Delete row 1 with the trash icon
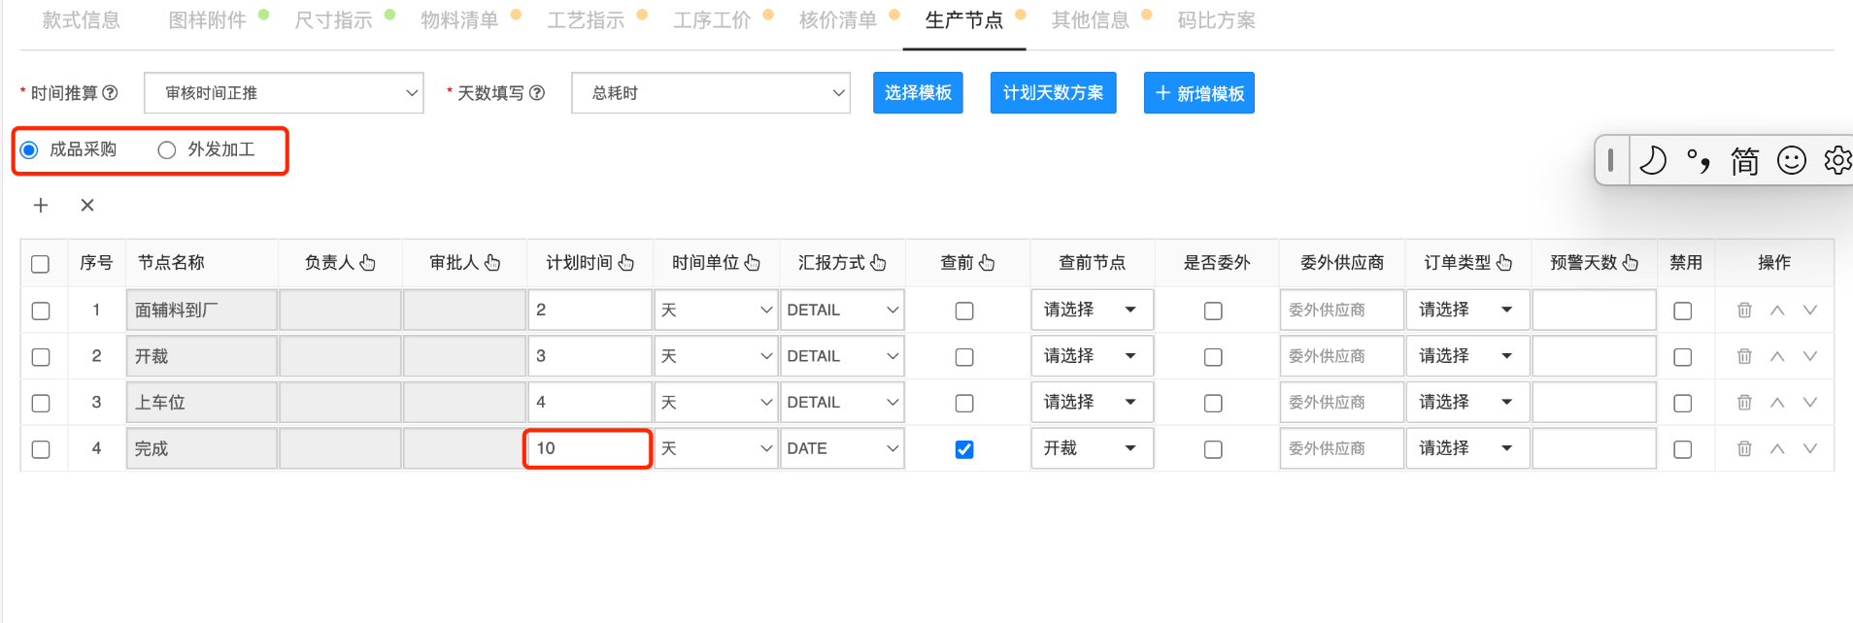1853x623 pixels. (x=1744, y=311)
